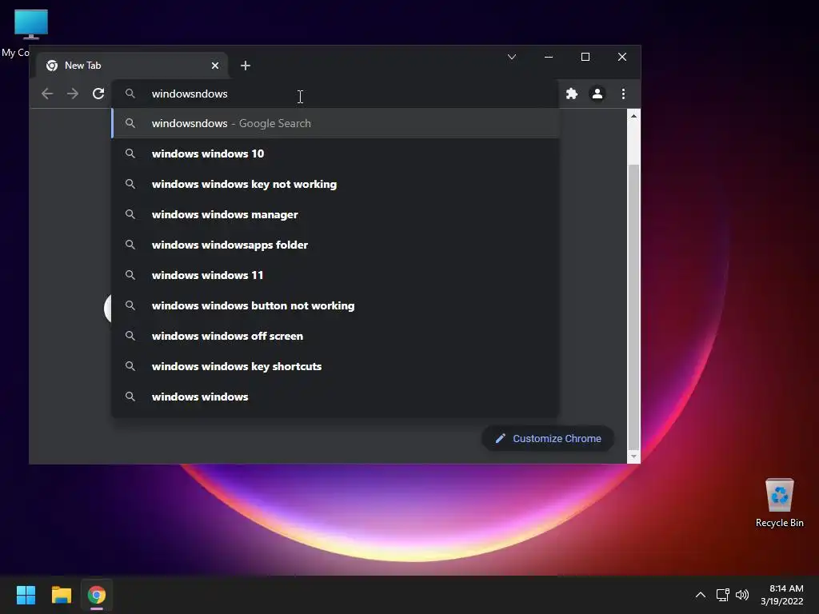The width and height of the screenshot is (819, 614).
Task: Click the search icon beside windows windows off screen
Action: (x=130, y=336)
